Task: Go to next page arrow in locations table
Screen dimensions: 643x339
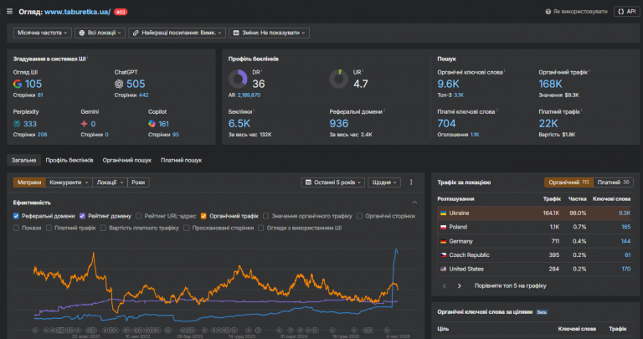Action: tap(459, 285)
